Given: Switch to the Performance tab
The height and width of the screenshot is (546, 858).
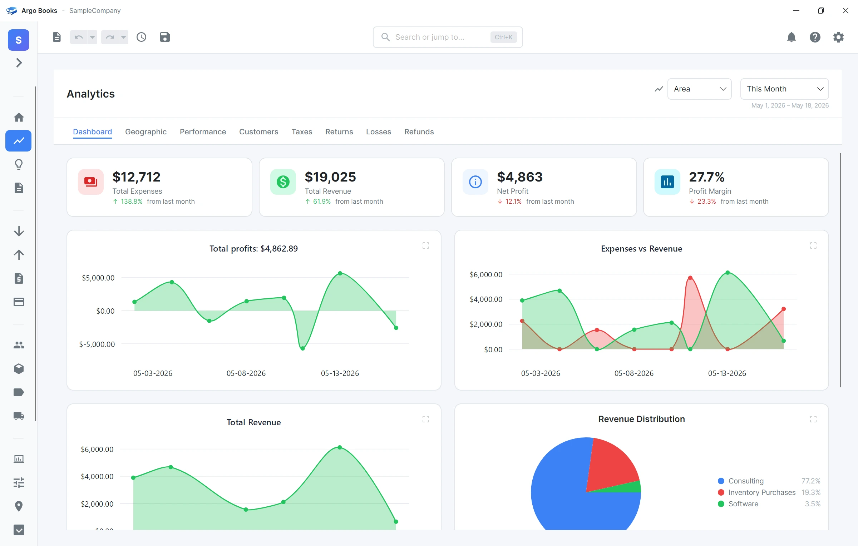Looking at the screenshot, I should click(203, 132).
